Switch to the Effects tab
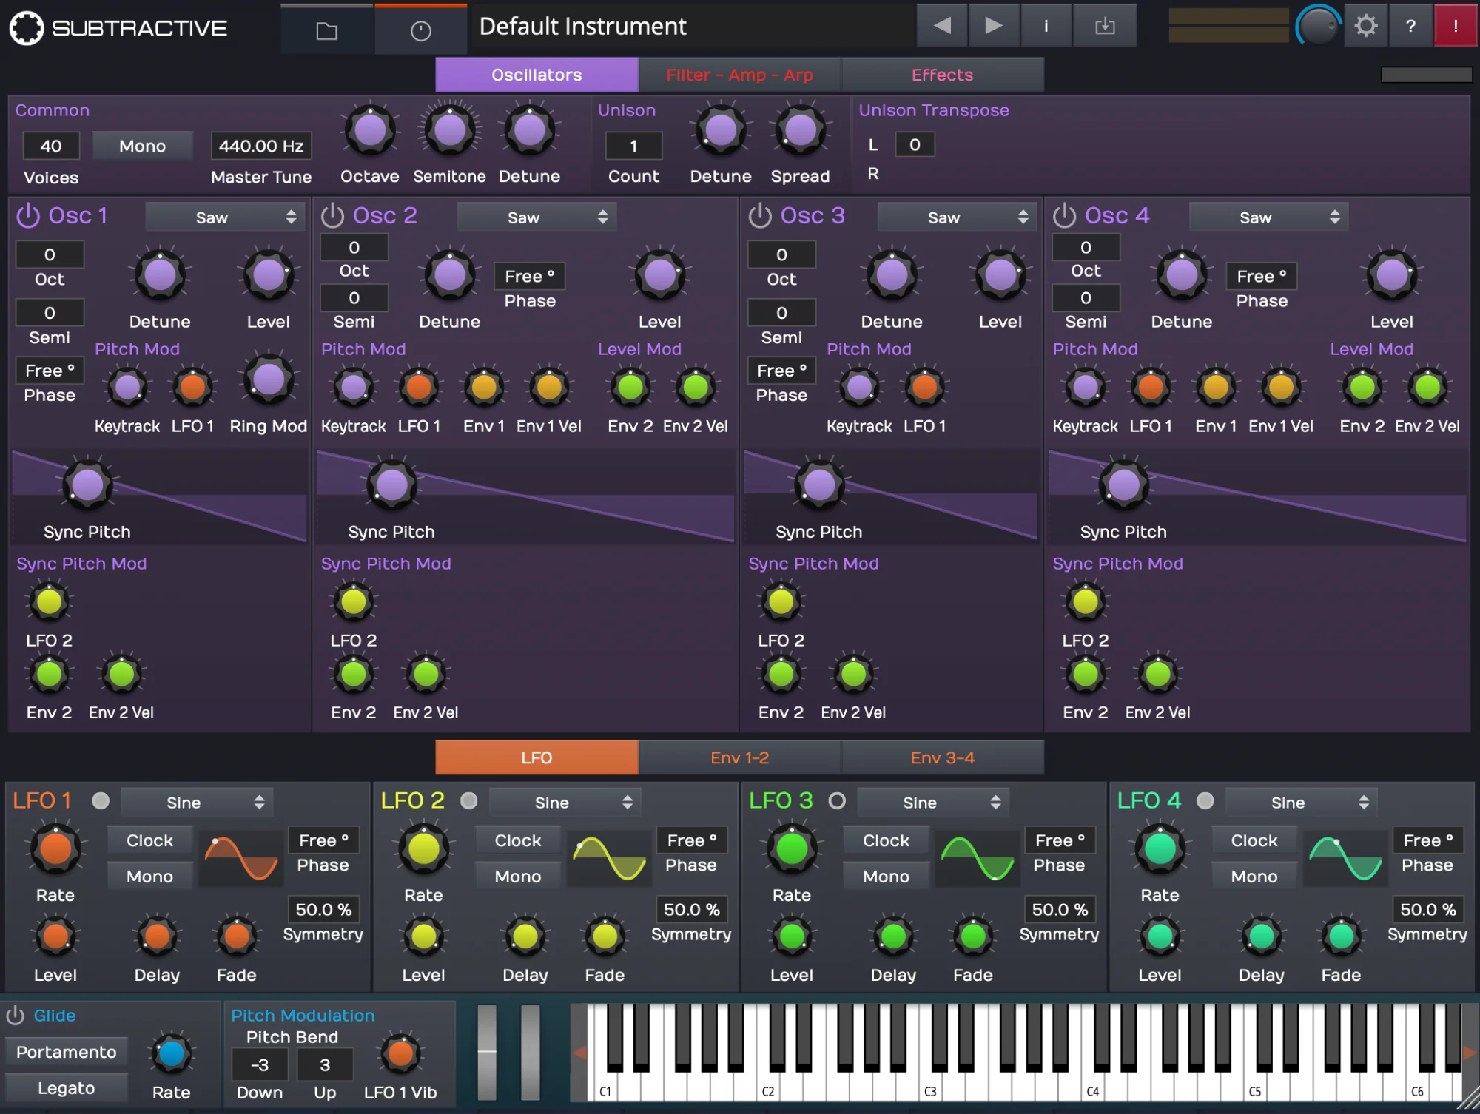Viewport: 1480px width, 1114px height. click(x=942, y=75)
